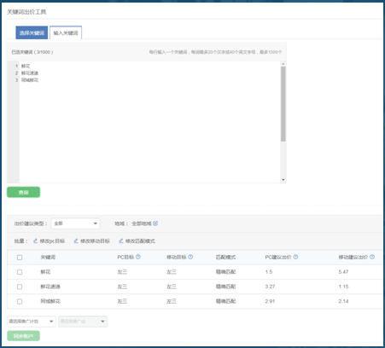
Task: Open the 请选择推广计划 dropdown
Action: coord(32,322)
